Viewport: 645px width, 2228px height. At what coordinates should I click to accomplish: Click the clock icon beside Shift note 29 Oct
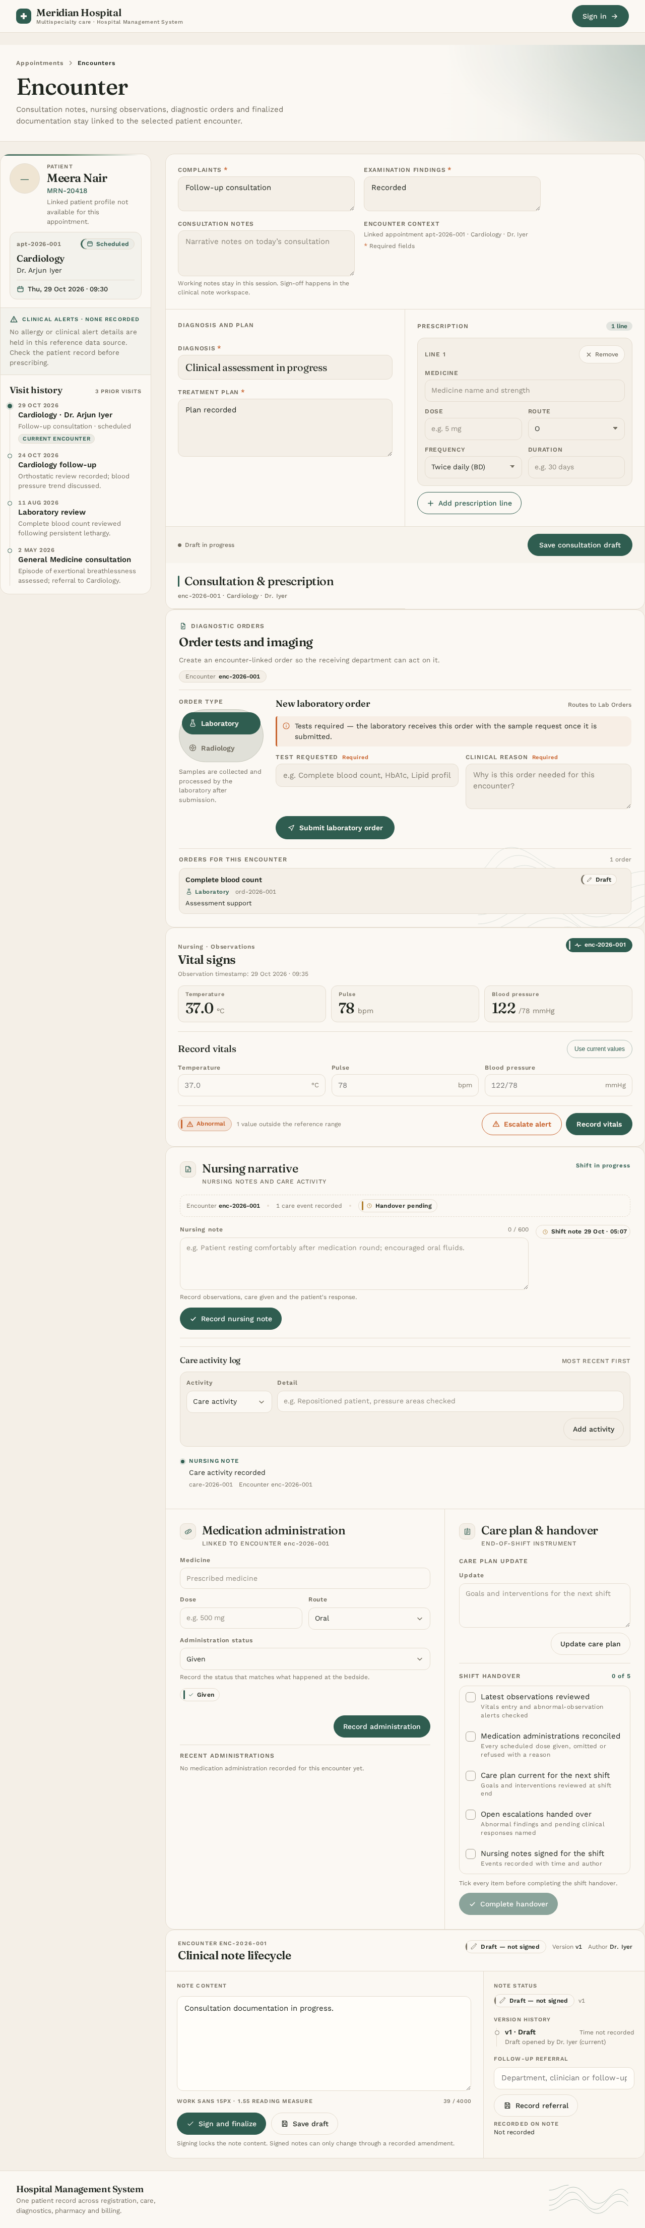pos(545,1231)
